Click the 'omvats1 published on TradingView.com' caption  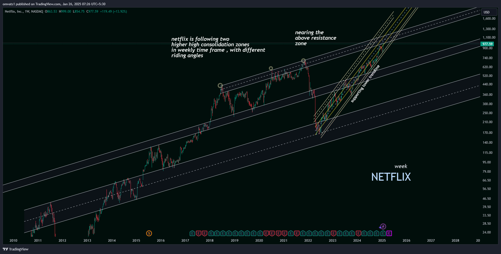(x=32, y=4)
